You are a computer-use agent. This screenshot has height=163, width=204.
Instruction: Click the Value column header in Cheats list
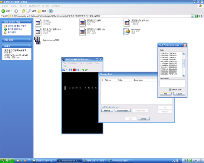(x=125, y=80)
